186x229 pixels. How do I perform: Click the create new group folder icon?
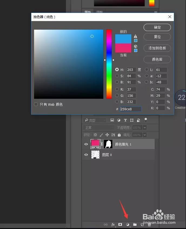pyautogui.click(x=135, y=224)
